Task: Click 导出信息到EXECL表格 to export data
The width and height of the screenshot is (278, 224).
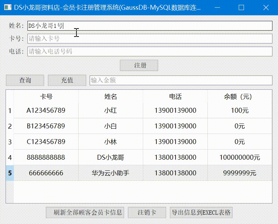Action: click(x=201, y=212)
